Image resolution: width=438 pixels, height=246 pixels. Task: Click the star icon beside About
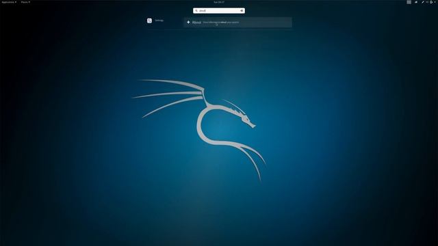188,22
